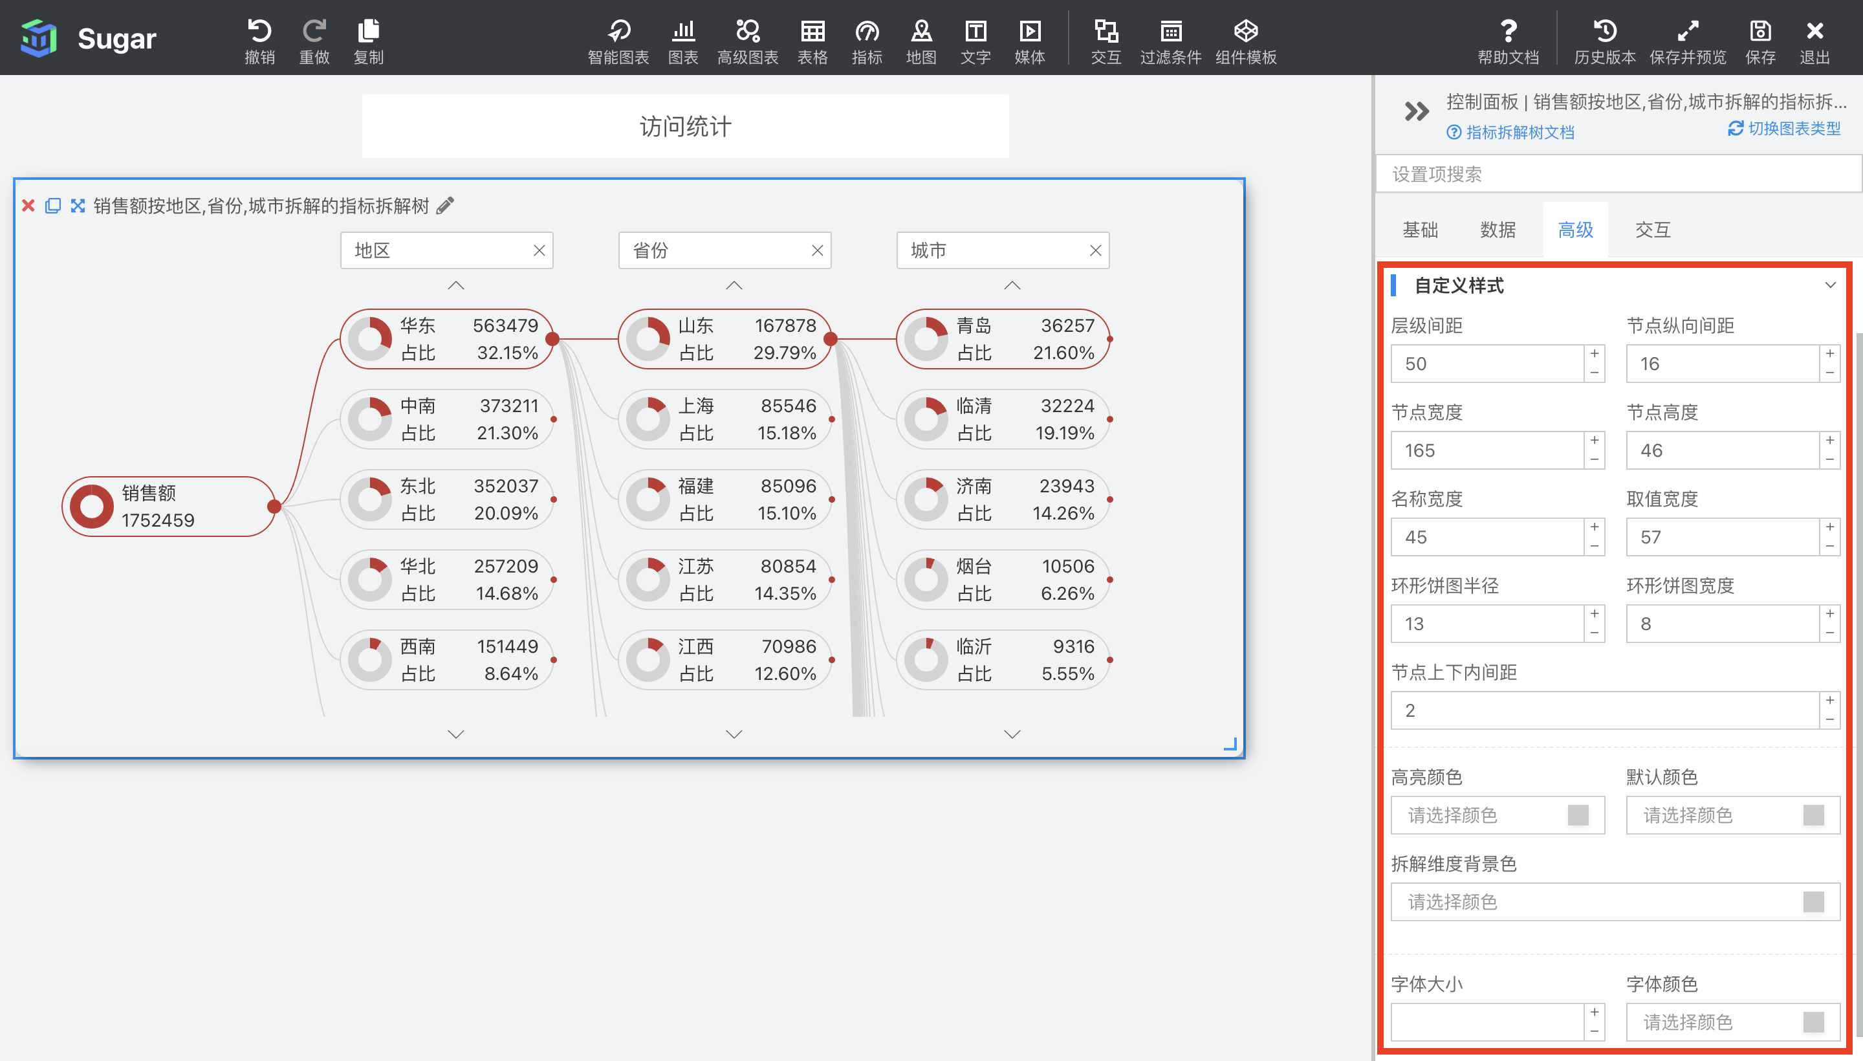This screenshot has width=1863, height=1061.
Task: Open Filter Conditions (过滤条件)
Action: coord(1171,40)
